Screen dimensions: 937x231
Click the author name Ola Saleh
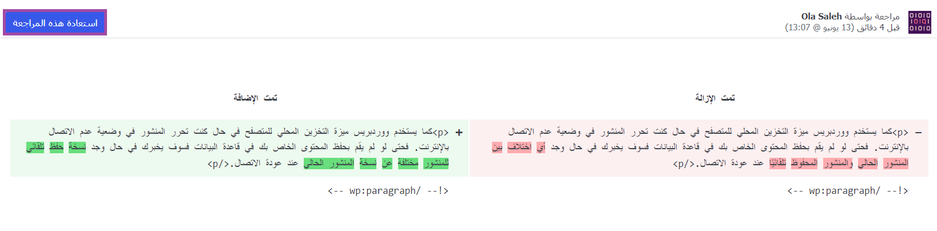pos(821,17)
